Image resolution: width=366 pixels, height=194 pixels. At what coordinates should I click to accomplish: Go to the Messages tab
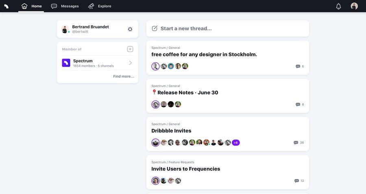(65, 6)
